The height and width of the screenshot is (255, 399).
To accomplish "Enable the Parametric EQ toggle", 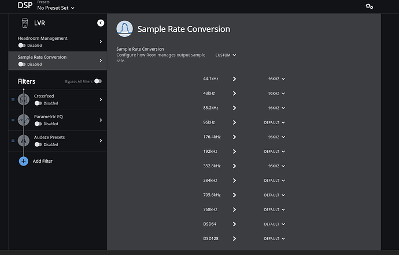I will pyautogui.click(x=38, y=123).
